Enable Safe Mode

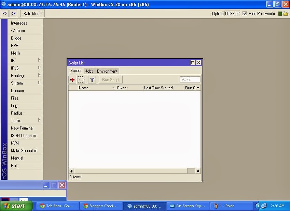(x=32, y=13)
